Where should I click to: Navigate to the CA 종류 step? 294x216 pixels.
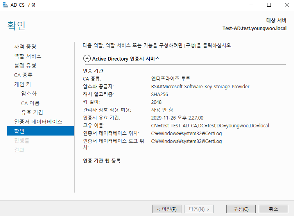(23, 75)
